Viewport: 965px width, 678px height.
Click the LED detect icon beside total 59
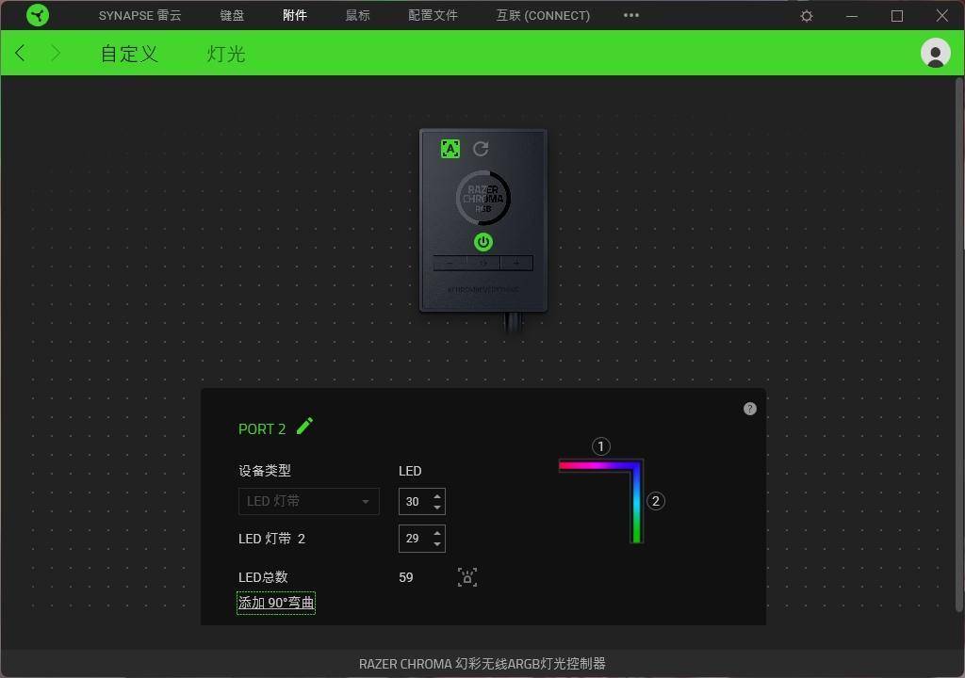[467, 577]
